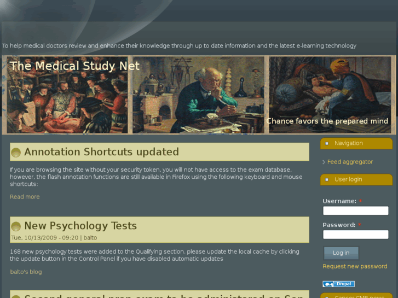Click the chevron arrow before Feed aggregator

tap(324, 162)
